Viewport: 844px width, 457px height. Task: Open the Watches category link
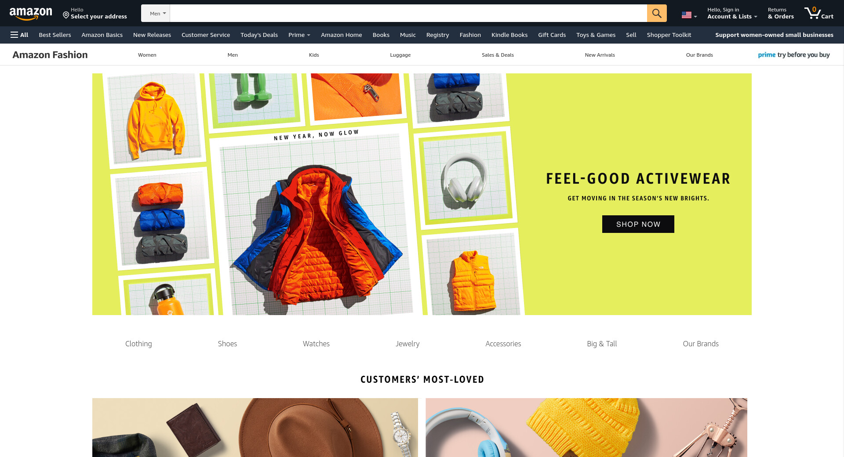pos(316,344)
